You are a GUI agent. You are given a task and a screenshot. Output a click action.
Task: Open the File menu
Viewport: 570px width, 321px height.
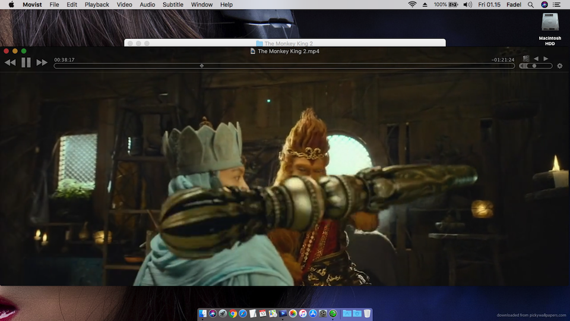(54, 5)
